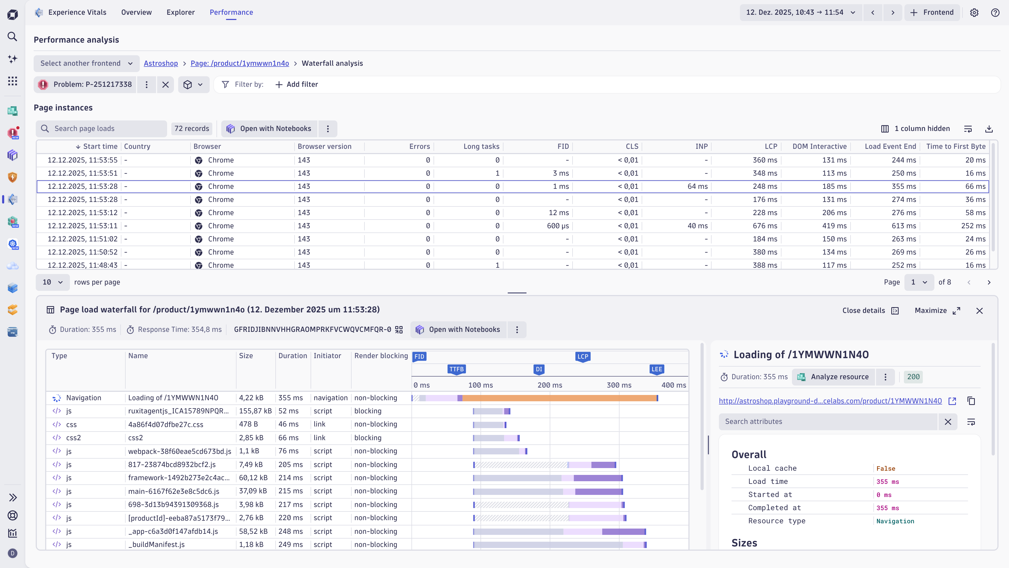
Task: Open search from the left sidebar
Action: click(x=12, y=37)
